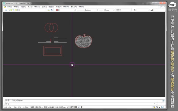
Task: Click the model/paper icon in status bar
Action: pyautogui.click(x=76, y=107)
